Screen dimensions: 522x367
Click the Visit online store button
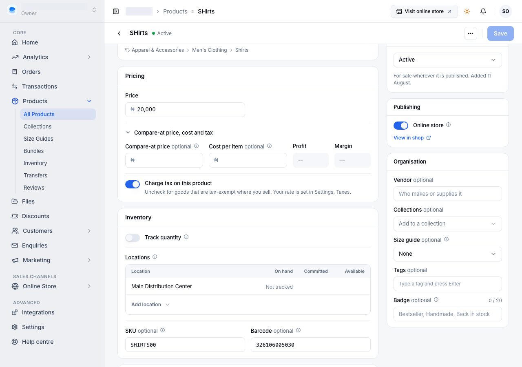[x=424, y=11]
